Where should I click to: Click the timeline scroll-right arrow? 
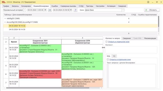coord(101,88)
